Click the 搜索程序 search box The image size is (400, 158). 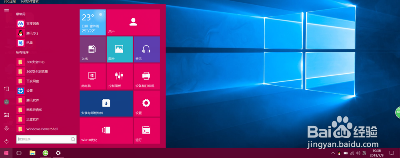pyautogui.click(x=46, y=139)
